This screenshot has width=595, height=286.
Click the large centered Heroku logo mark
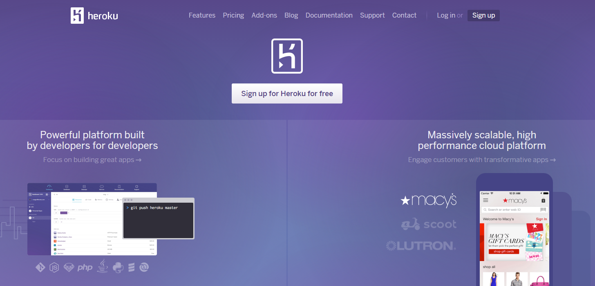point(287,56)
